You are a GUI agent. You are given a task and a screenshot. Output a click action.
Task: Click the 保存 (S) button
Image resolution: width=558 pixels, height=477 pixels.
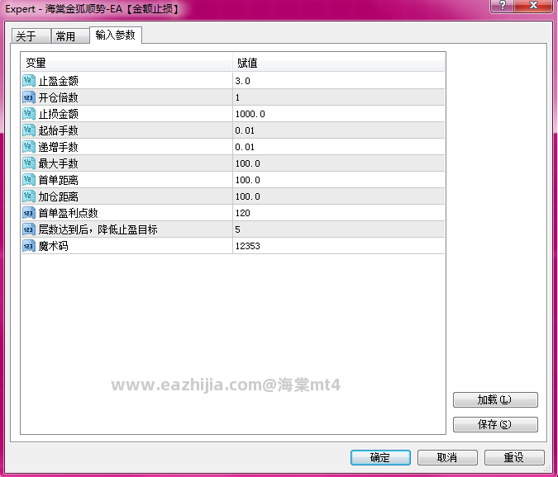[495, 424]
